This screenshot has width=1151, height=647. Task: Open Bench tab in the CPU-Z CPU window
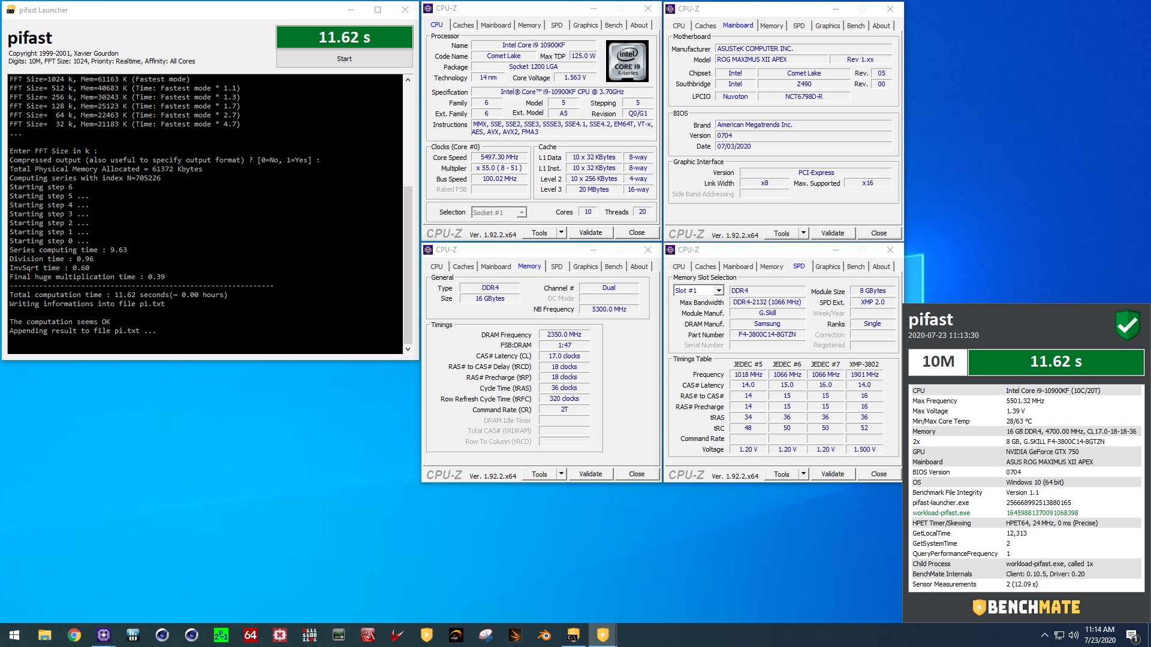point(613,25)
